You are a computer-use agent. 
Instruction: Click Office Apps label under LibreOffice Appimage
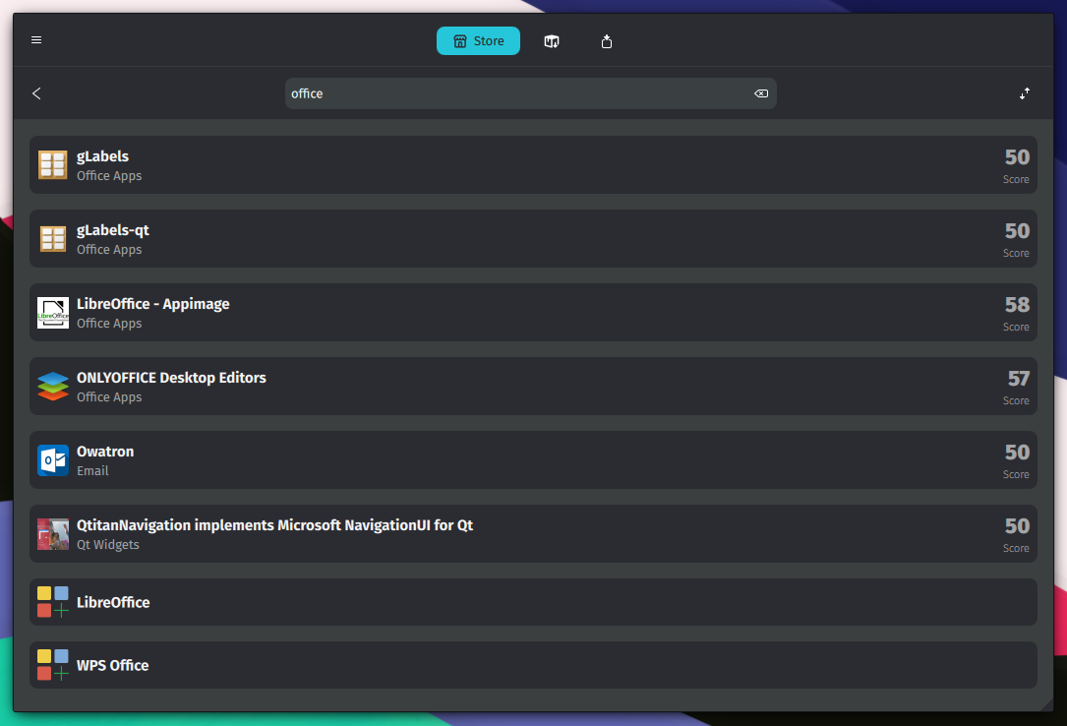coord(109,324)
